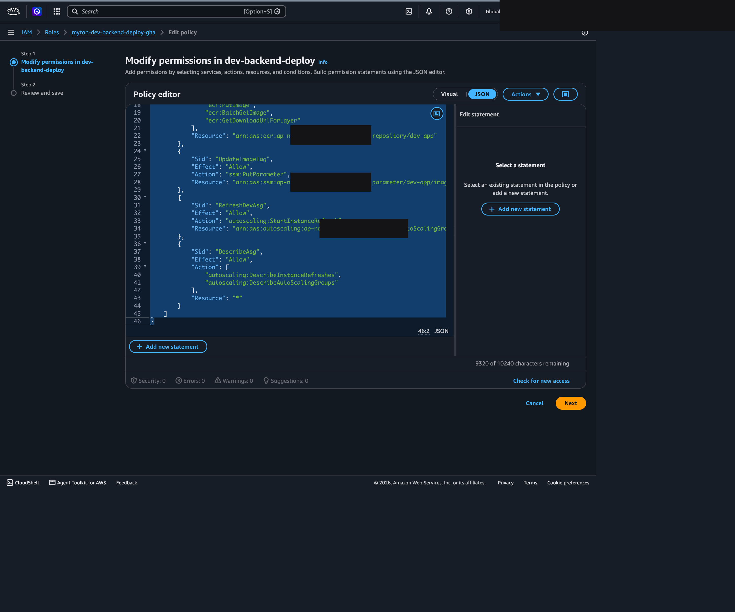Click the Cancel button
Image resolution: width=735 pixels, height=612 pixels.
534,403
